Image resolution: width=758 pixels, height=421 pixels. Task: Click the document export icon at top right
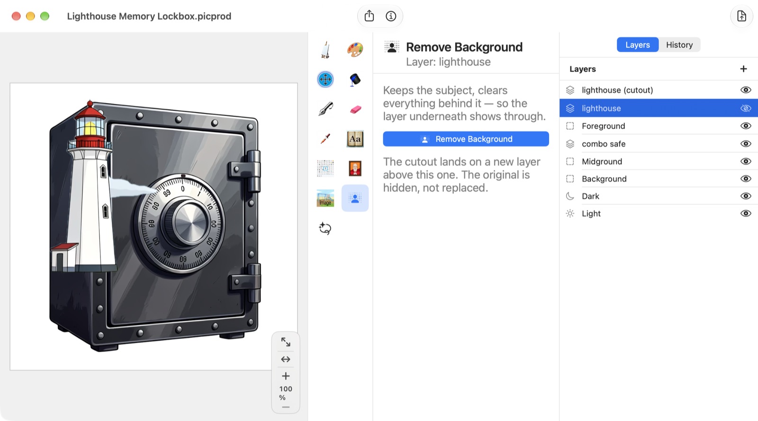point(741,16)
